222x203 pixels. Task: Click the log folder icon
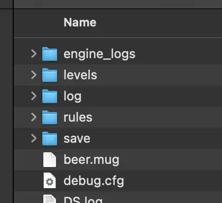[50, 96]
